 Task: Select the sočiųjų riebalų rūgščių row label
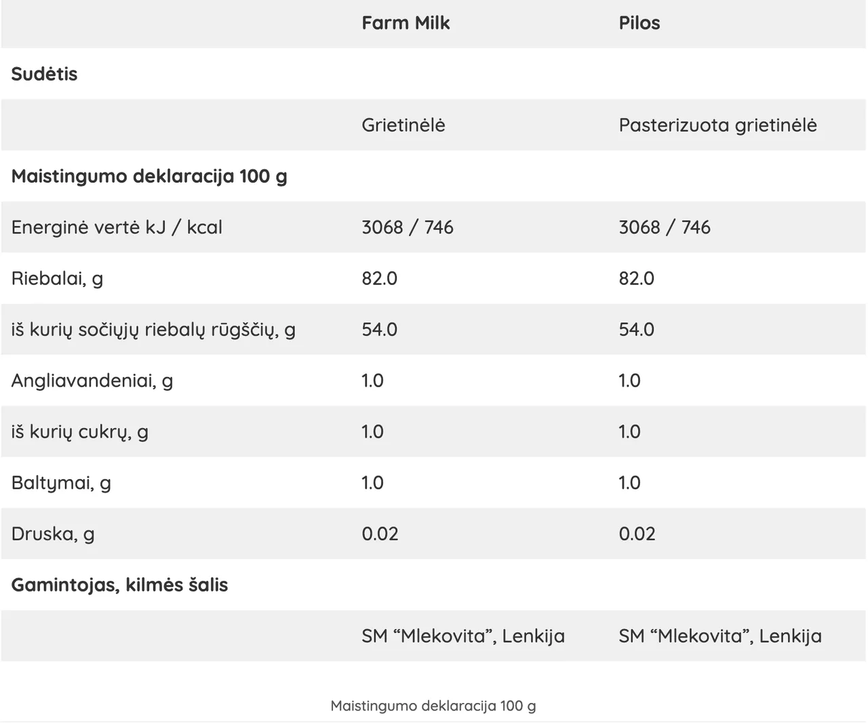point(153,330)
